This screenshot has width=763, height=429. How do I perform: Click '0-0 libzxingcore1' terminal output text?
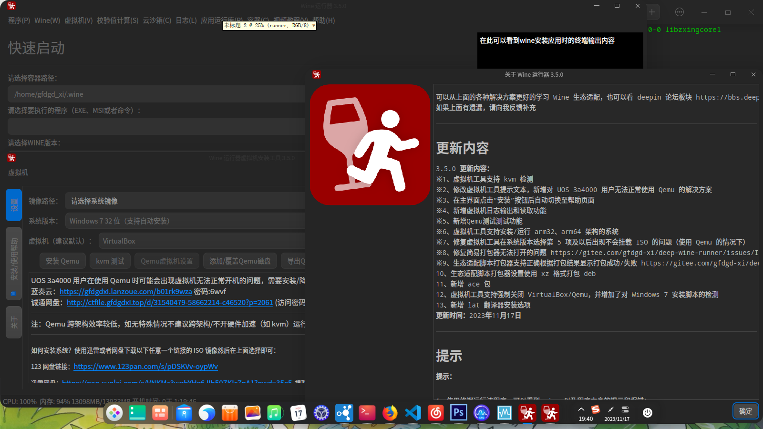click(684, 30)
